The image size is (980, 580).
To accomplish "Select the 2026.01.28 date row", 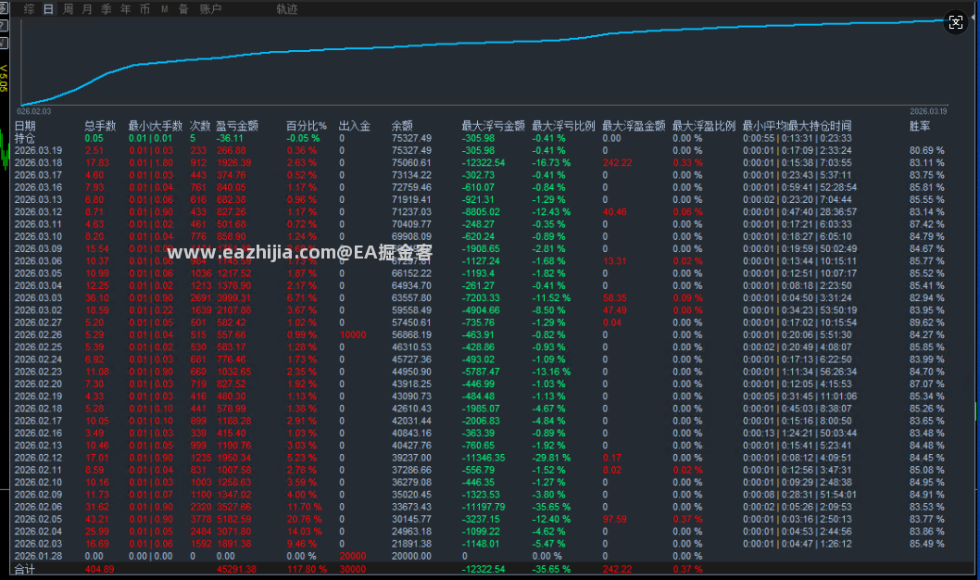I will (x=38, y=556).
